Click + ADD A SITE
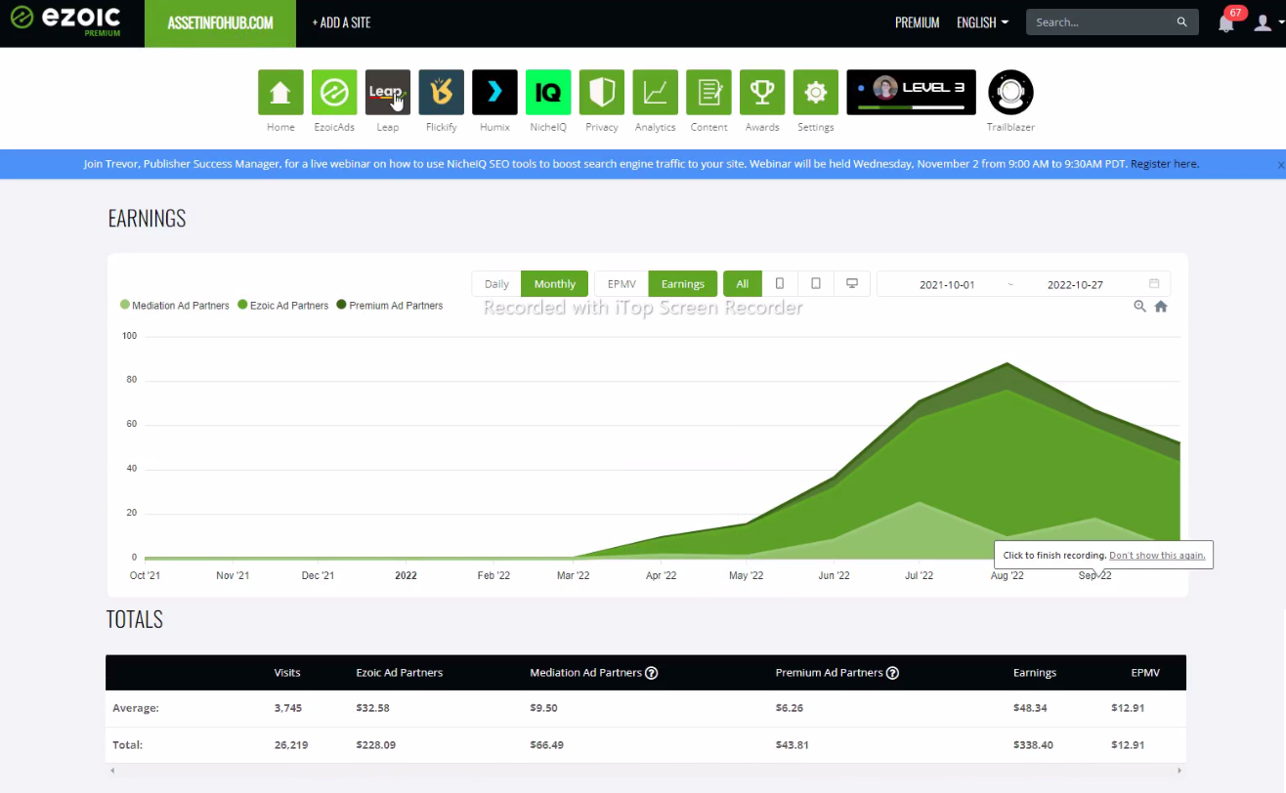Viewport: 1286px width, 793px height. (341, 22)
